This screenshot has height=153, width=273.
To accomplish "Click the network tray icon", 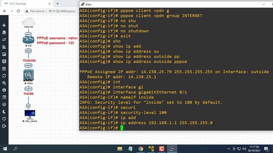I will (x=239, y=149).
